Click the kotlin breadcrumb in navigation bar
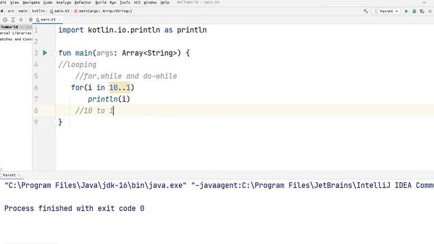The width and height of the screenshot is (434, 244). pyautogui.click(x=38, y=11)
